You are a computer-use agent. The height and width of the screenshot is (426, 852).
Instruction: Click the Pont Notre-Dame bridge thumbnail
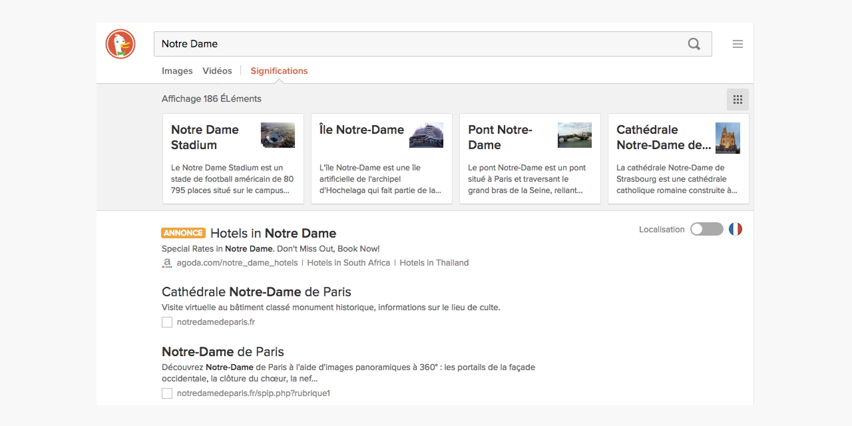click(x=574, y=135)
